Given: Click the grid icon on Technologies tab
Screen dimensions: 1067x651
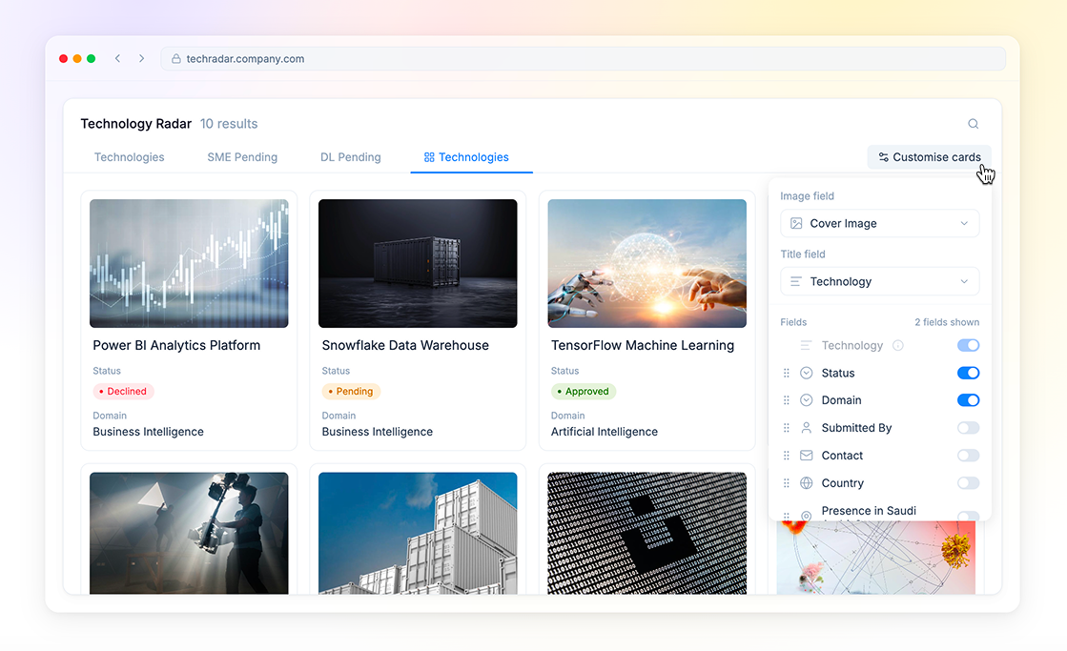Looking at the screenshot, I should pos(429,157).
